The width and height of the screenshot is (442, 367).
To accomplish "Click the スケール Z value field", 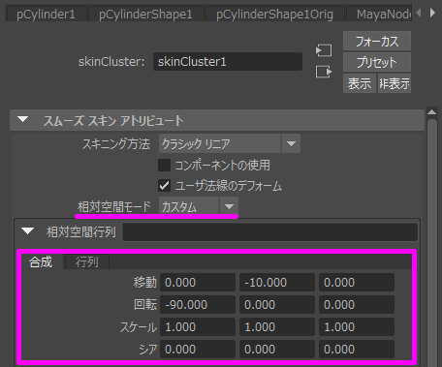I will click(x=357, y=327).
